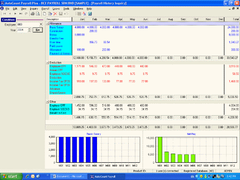
Task: Click the M01 green bar in Net Pay chart
Action: [x=160, y=150]
